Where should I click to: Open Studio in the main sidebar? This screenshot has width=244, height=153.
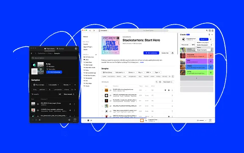(85, 49)
